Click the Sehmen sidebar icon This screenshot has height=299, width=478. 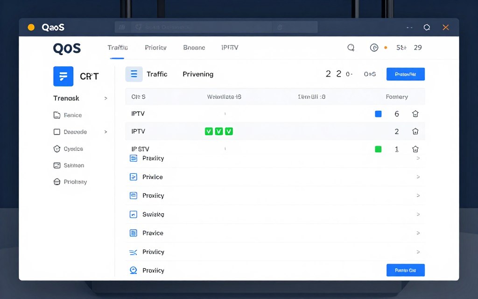pos(56,165)
